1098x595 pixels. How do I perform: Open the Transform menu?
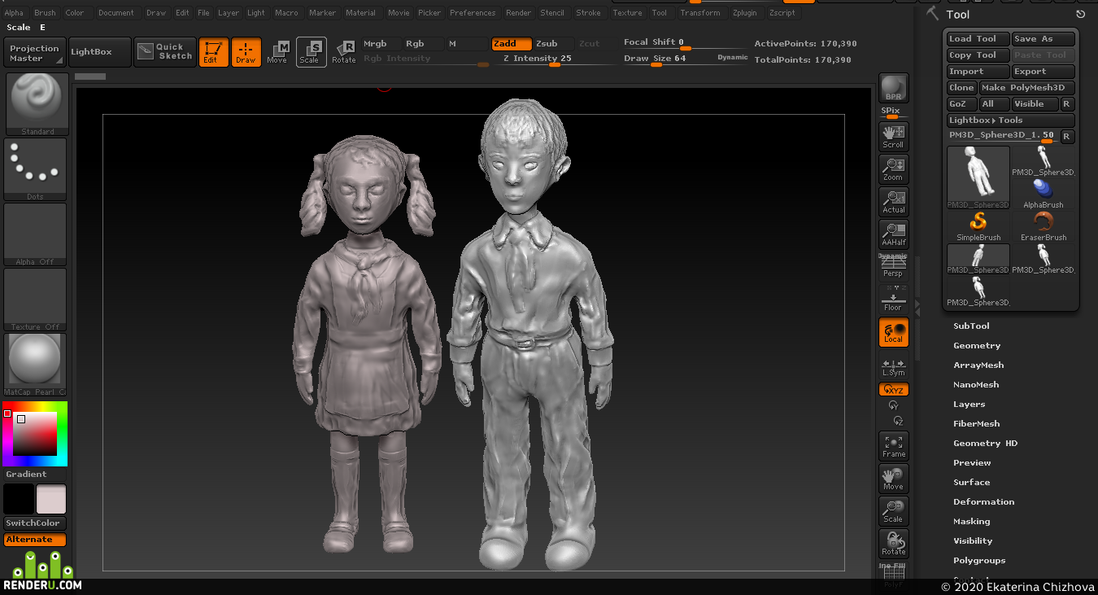[700, 13]
